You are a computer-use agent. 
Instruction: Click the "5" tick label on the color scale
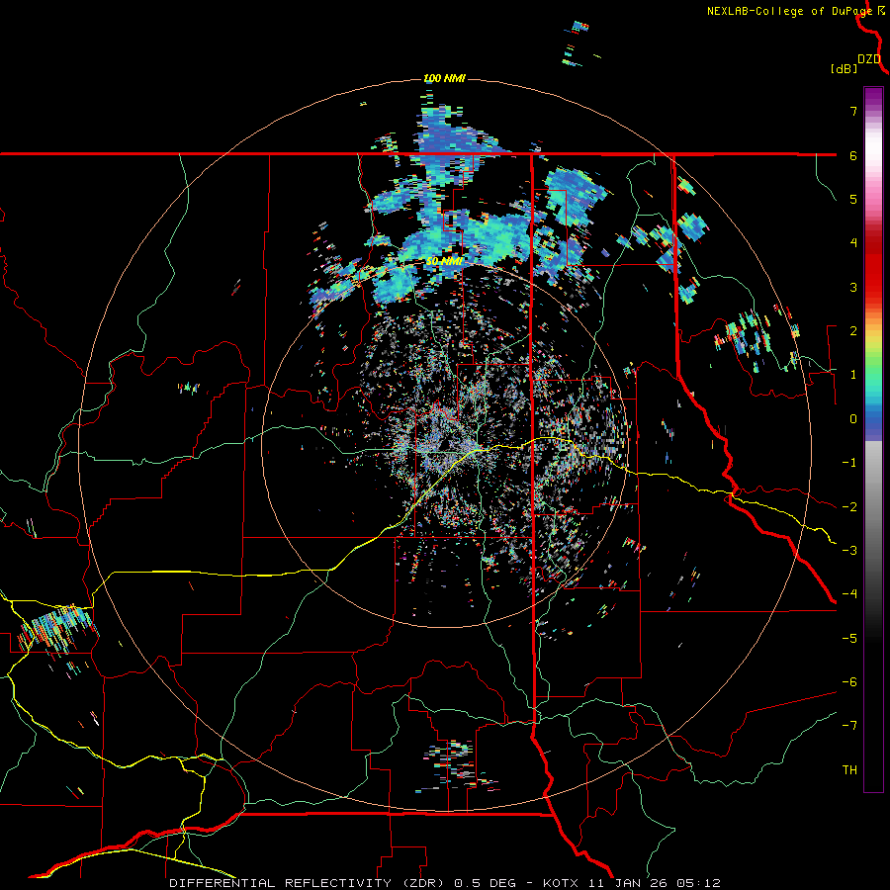coord(853,199)
